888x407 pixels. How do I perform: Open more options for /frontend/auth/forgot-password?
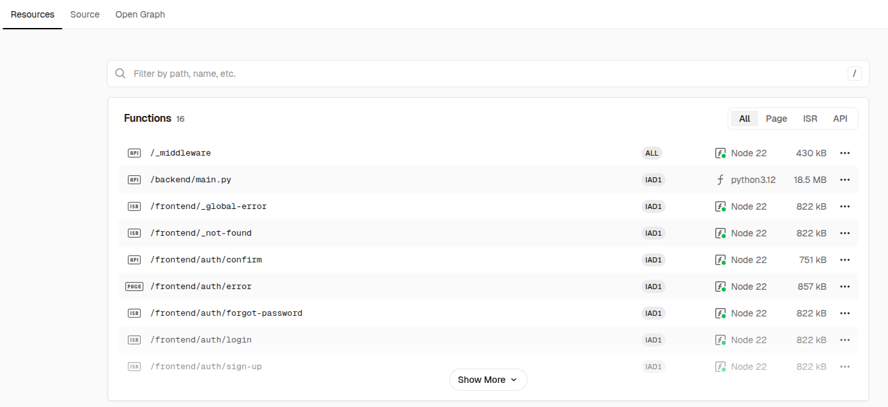845,313
